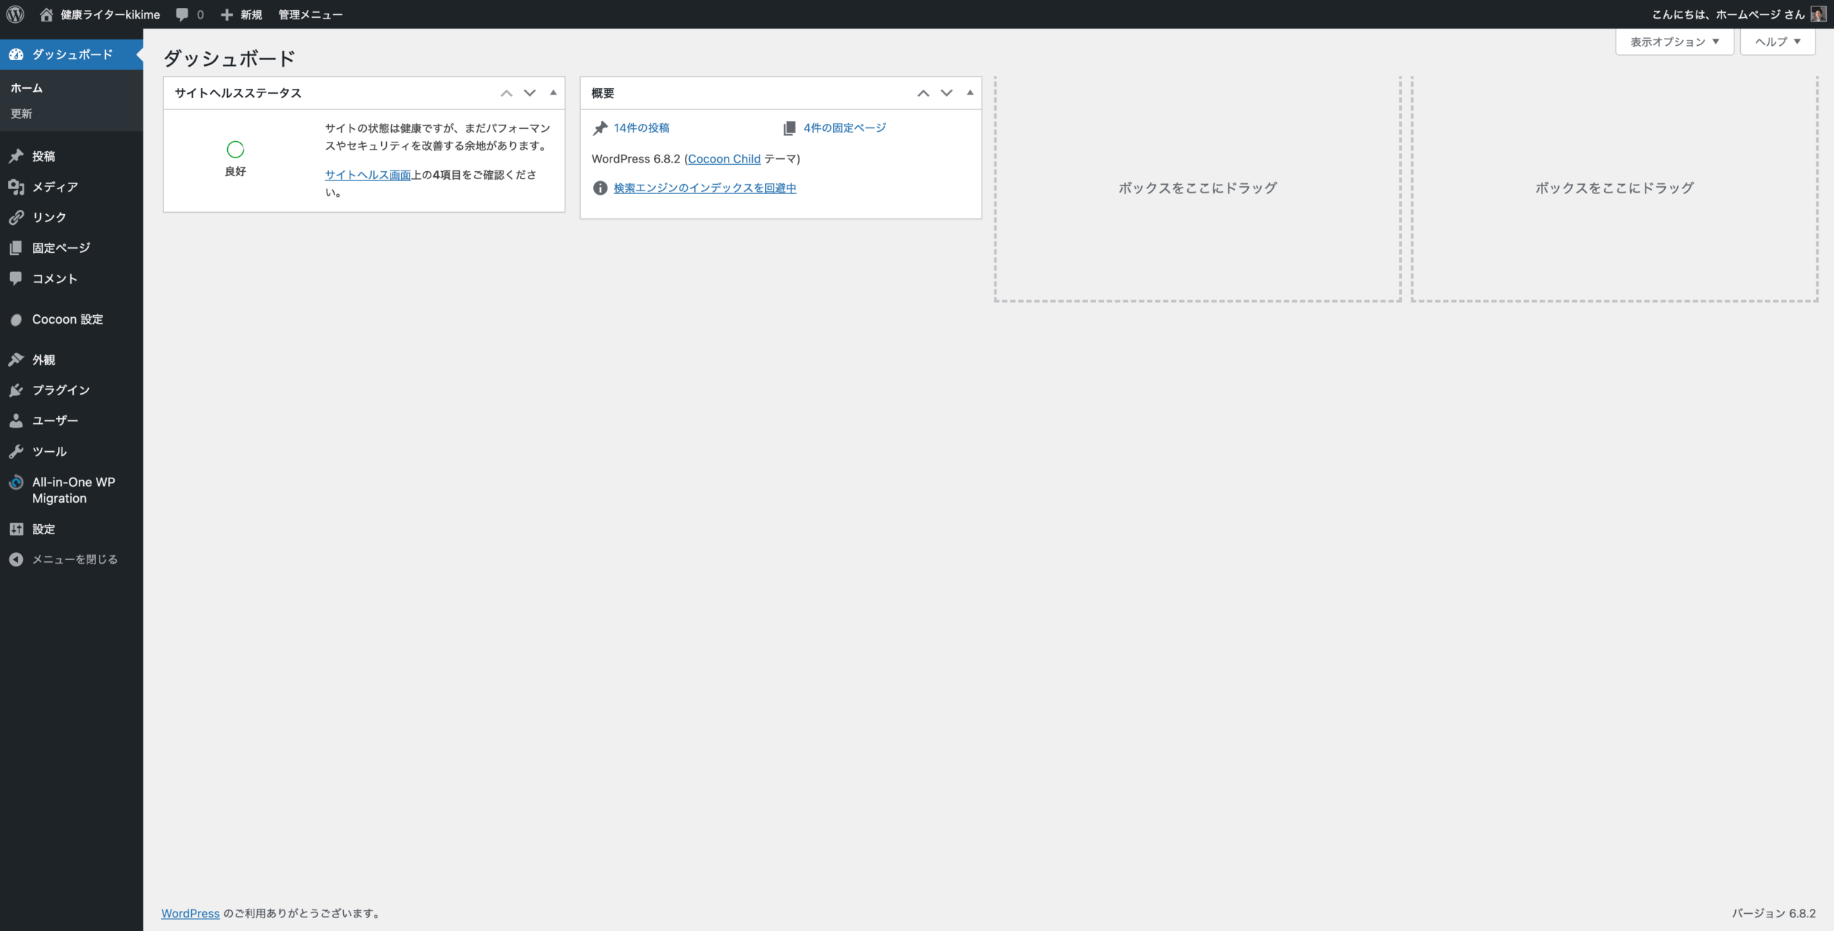Open the Cocoon 設定 menu

point(67,319)
